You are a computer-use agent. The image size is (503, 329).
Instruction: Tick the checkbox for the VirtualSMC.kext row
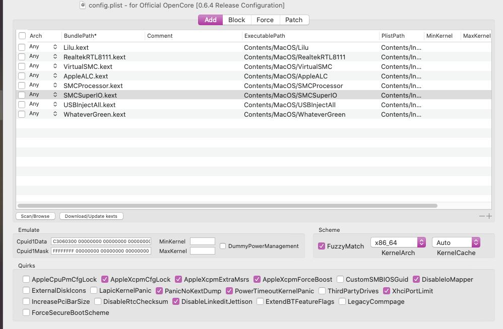[x=22, y=66]
